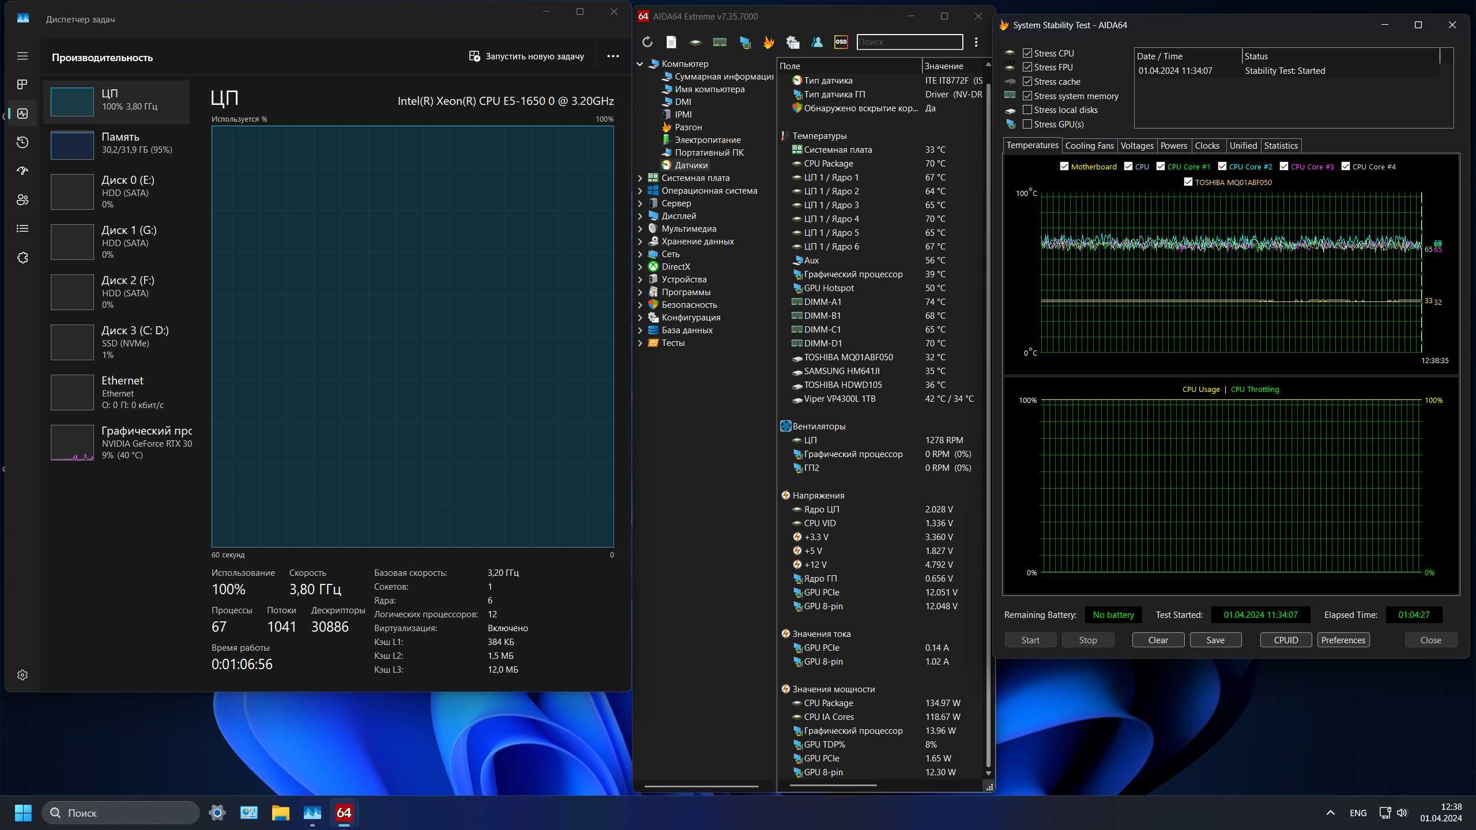This screenshot has width=1476, height=830.
Task: Click AIDA64 icon in taskbar
Action: [344, 813]
